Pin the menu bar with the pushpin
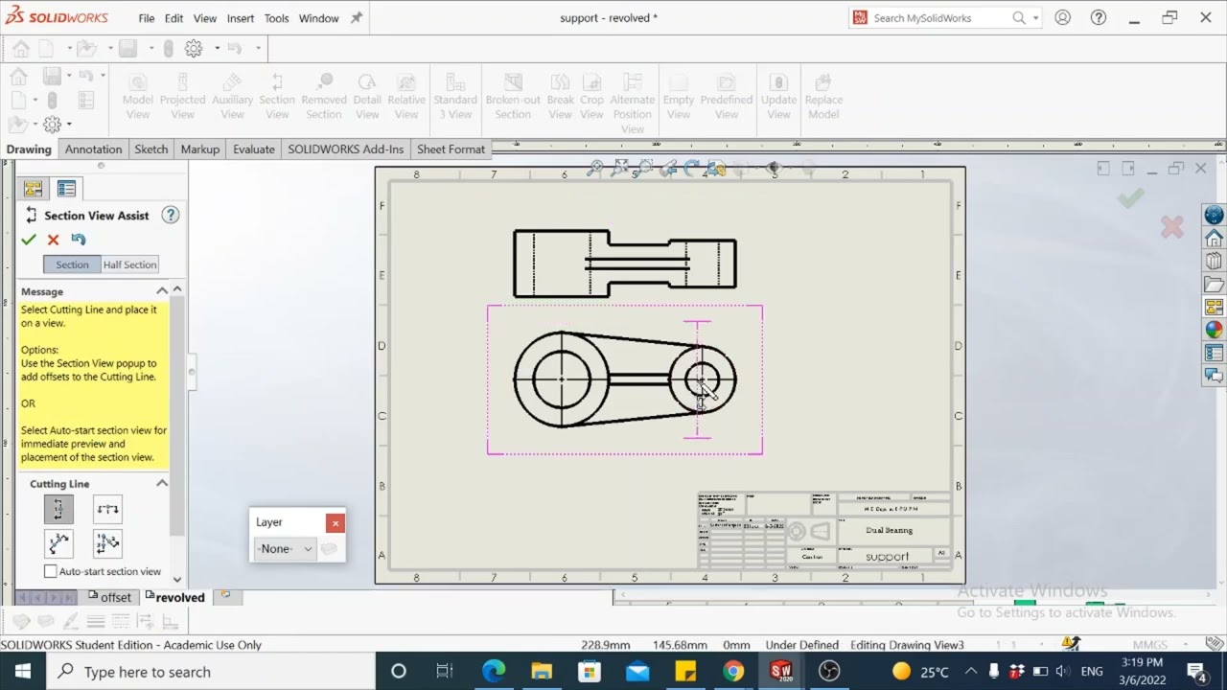Viewport: 1227px width, 690px height. tap(356, 18)
